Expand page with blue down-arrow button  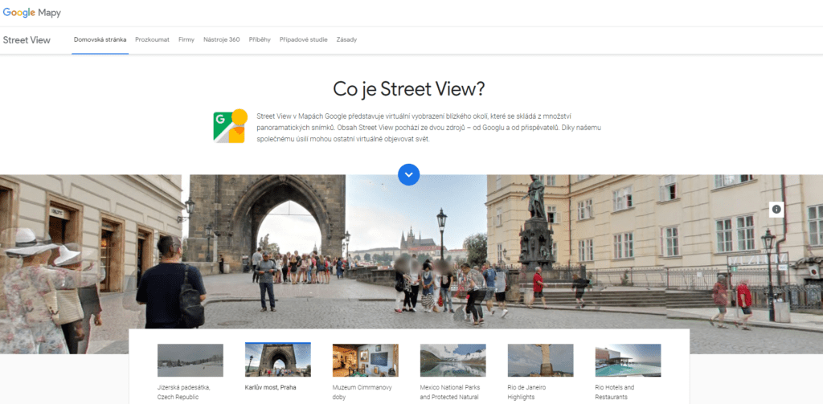tap(409, 174)
